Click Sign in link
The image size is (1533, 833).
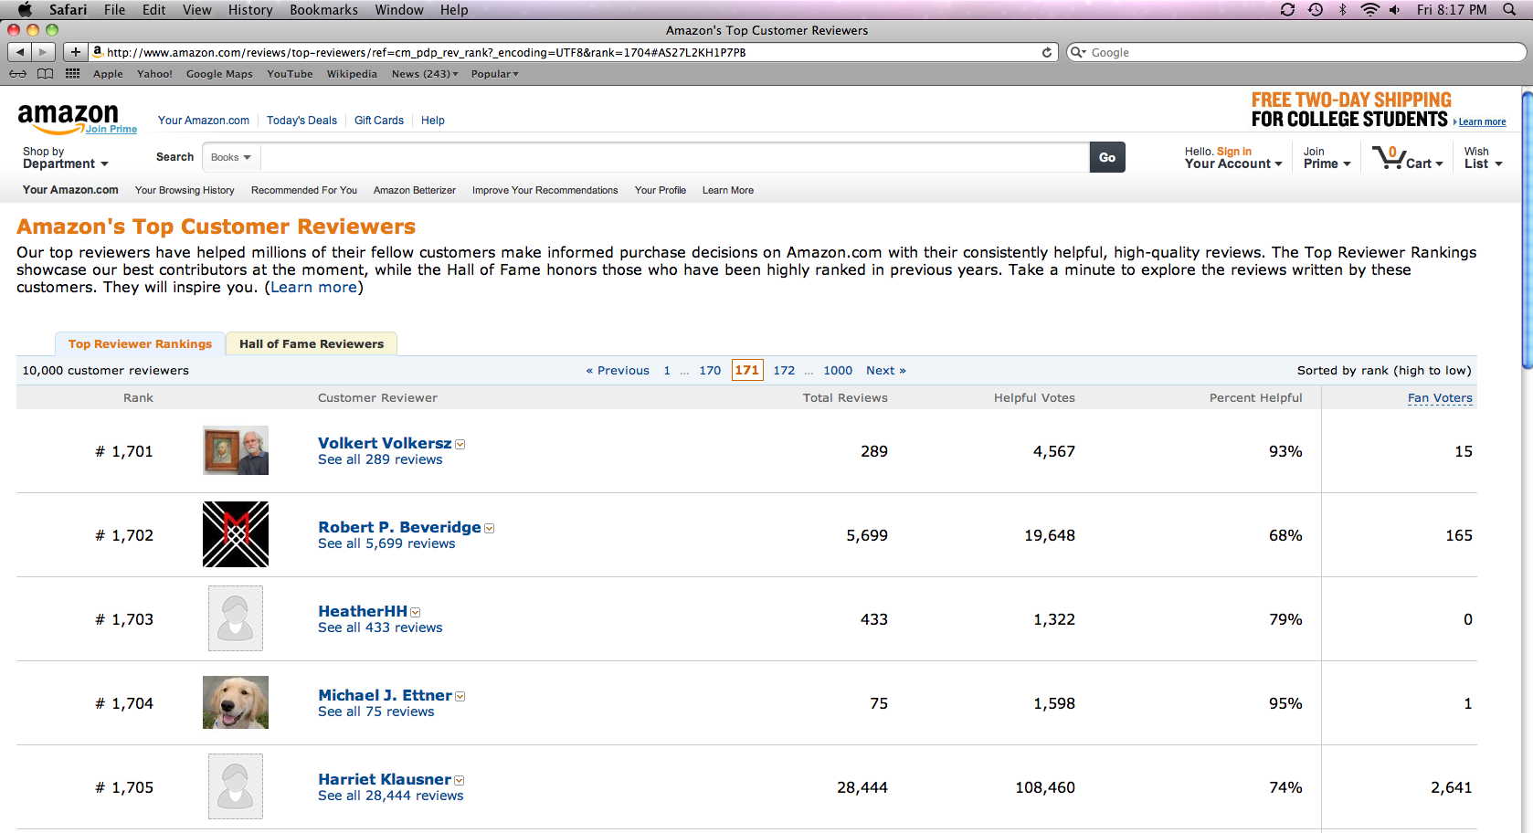pos(1234,152)
